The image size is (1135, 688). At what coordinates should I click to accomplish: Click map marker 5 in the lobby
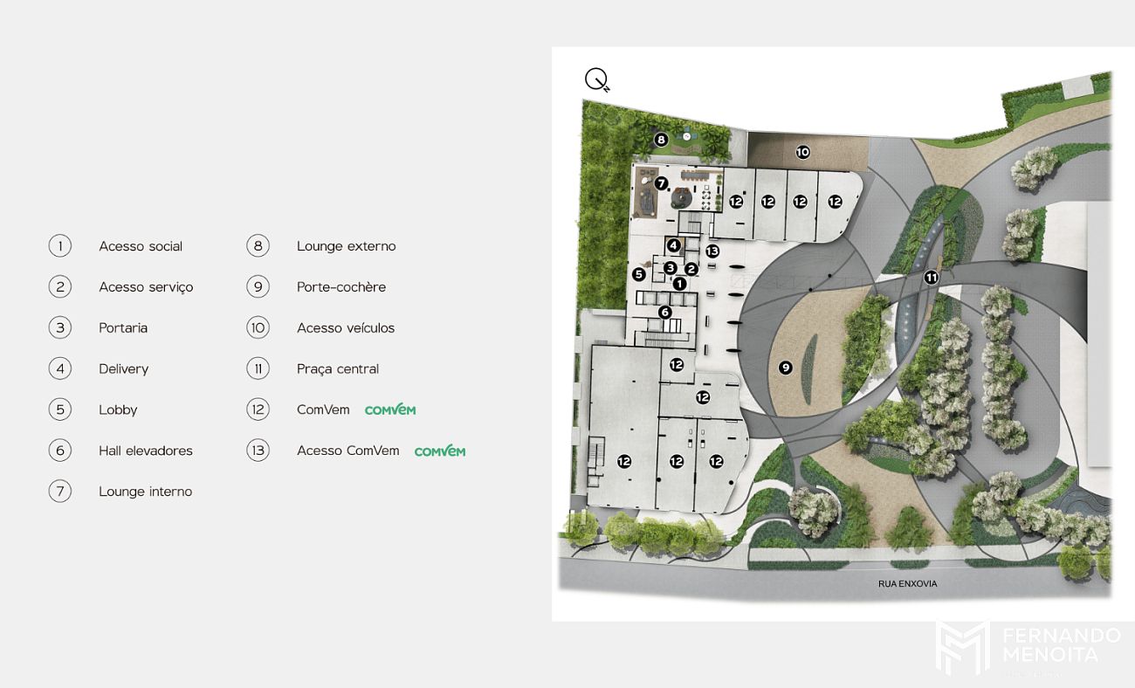(639, 274)
